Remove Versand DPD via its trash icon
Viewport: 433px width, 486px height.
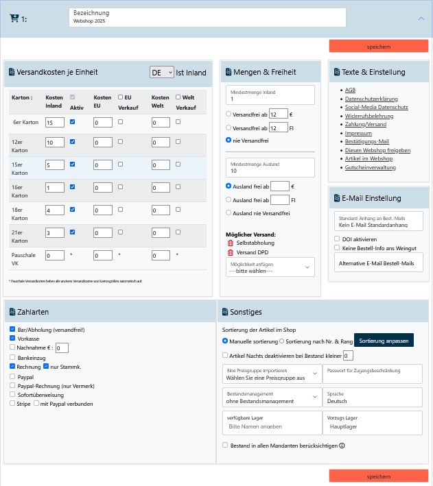click(231, 253)
